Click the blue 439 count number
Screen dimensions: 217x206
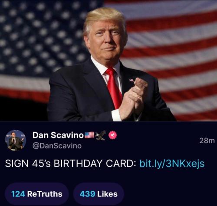87,194
